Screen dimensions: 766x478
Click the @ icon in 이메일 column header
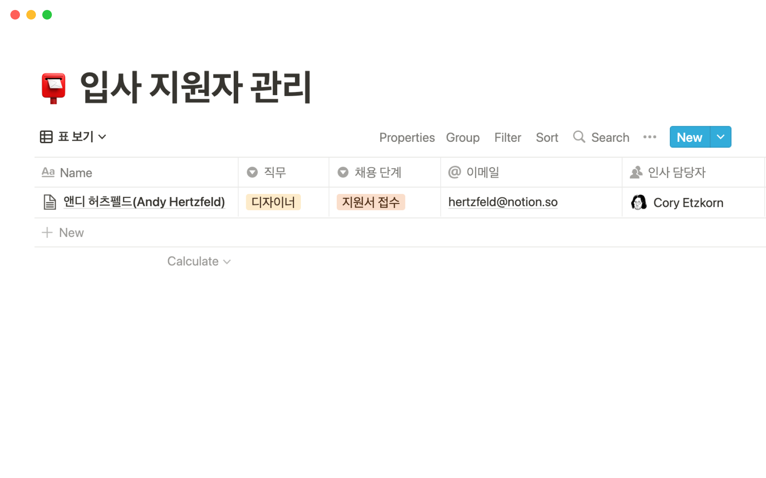pos(454,172)
